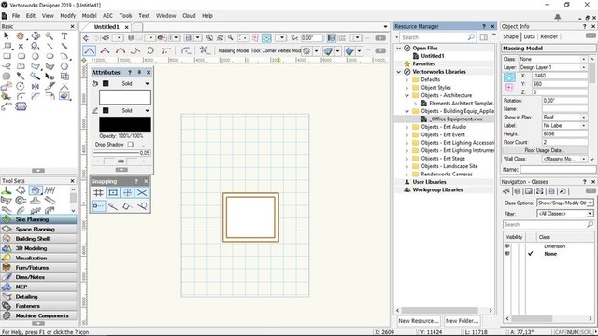
Task: Toggle Snap to Grid
Action: 98,193
